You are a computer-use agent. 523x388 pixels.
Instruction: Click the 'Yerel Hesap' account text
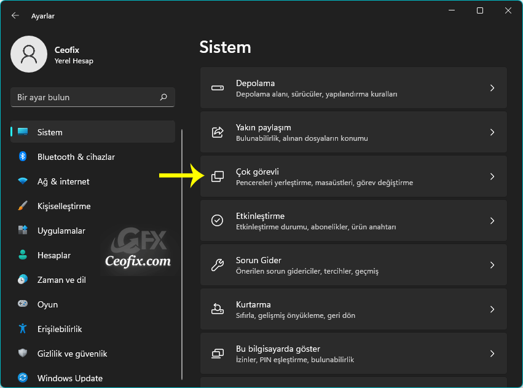point(74,61)
